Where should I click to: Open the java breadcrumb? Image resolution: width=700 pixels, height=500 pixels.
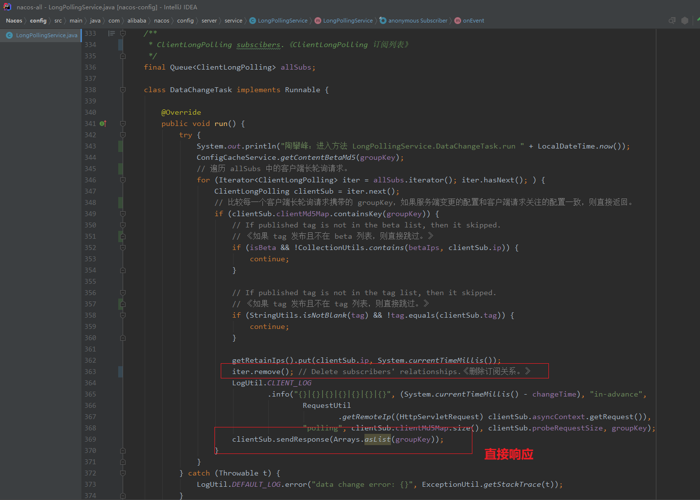(x=95, y=21)
